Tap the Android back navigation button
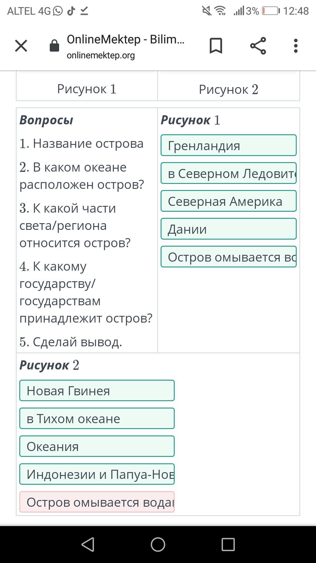Screen dimensions: 316x563 (88, 545)
